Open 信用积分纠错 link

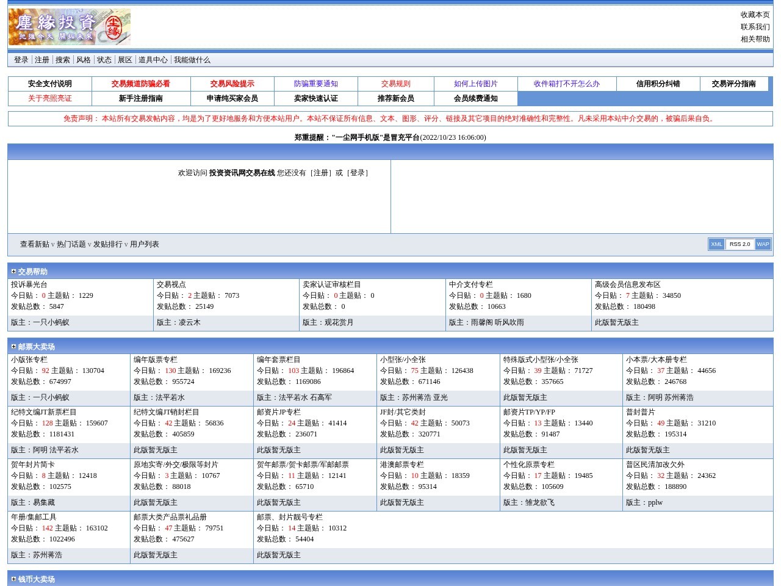click(x=658, y=84)
